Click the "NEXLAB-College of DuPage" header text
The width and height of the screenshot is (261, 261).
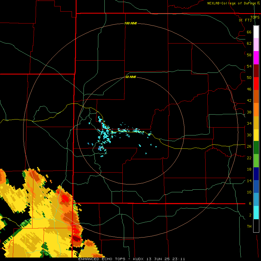pos(231,3)
